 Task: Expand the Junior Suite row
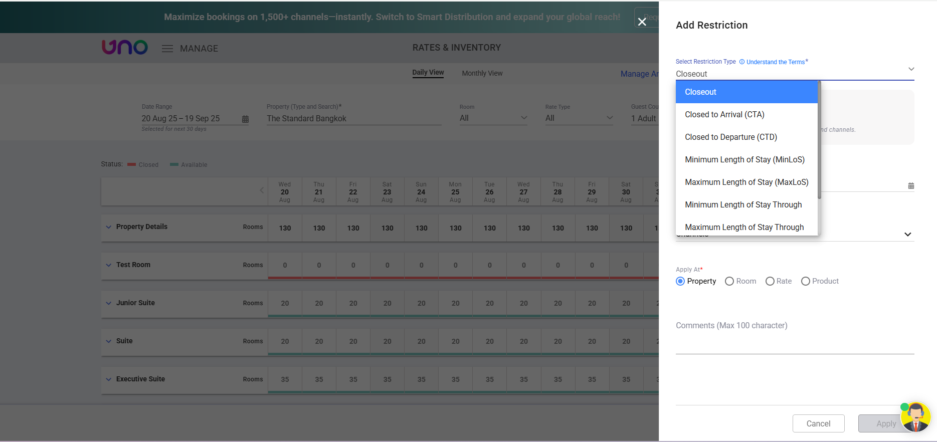(109, 303)
